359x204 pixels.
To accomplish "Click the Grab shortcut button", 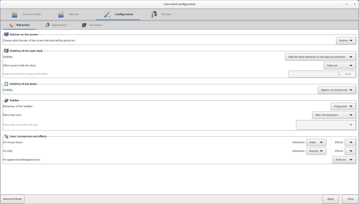I will [348, 74].
